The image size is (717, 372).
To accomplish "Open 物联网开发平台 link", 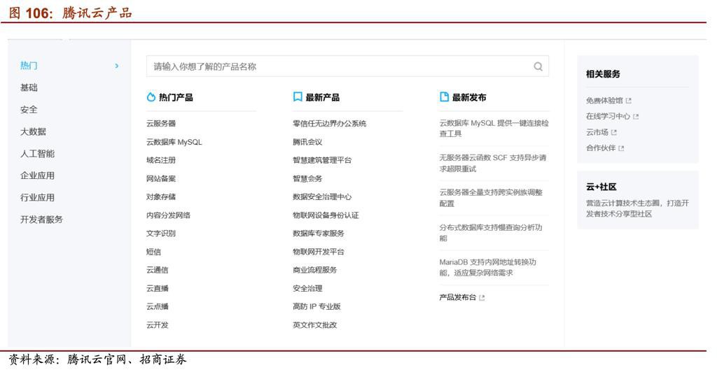I will [319, 252].
